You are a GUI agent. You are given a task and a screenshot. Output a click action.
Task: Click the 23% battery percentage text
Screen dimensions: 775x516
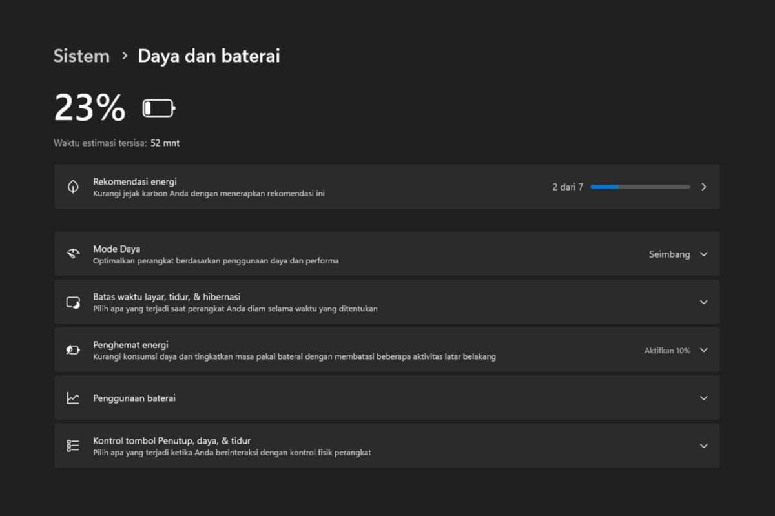(x=90, y=108)
